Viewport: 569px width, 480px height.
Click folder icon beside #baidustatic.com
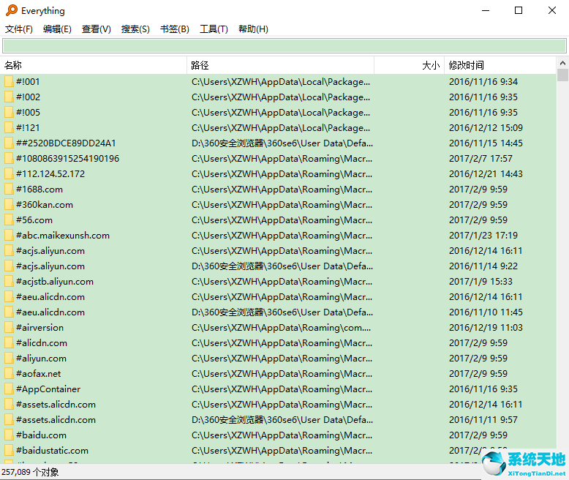coord(9,450)
